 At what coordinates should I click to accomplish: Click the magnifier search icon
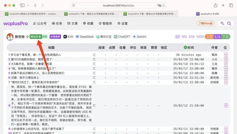click(x=229, y=23)
